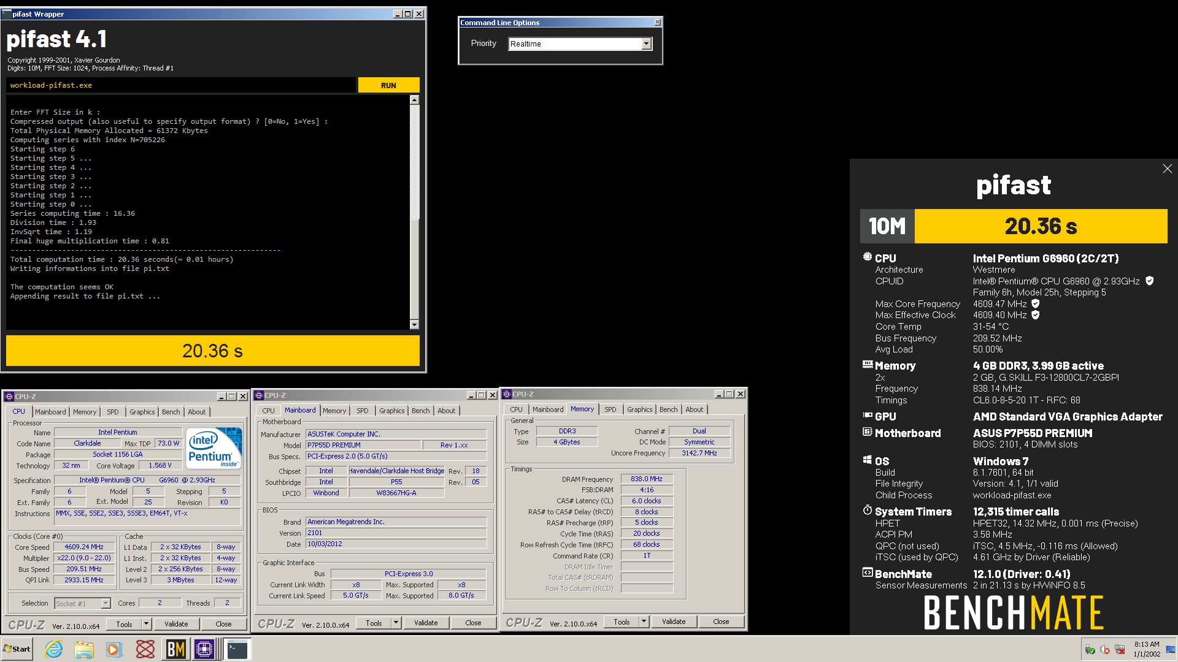The image size is (1178, 662).
Task: Open the Windows Explorer folder taskbar icon
Action: coord(84,649)
